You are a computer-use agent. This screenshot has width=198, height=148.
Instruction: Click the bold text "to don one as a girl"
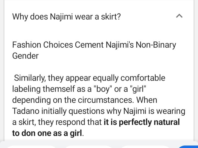47,133
